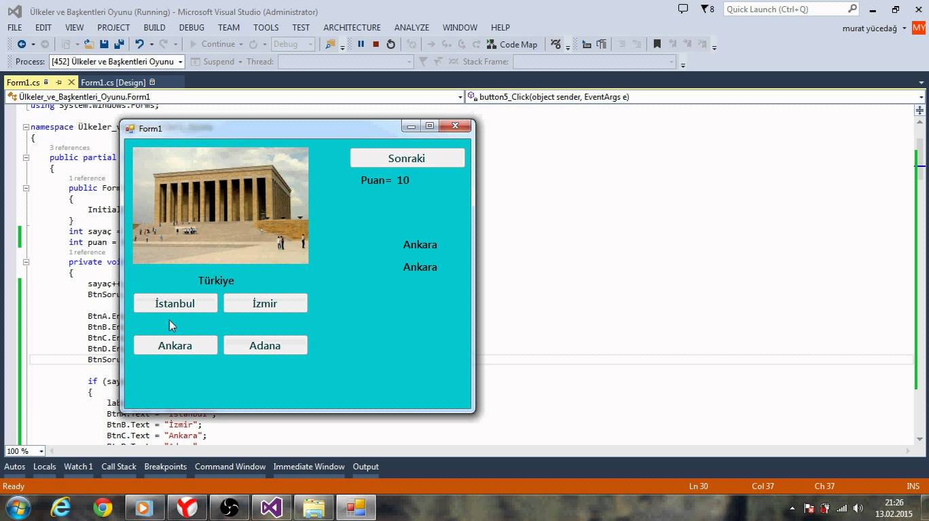The image size is (929, 521).
Task: Open the Call Stack tab
Action: [119, 467]
